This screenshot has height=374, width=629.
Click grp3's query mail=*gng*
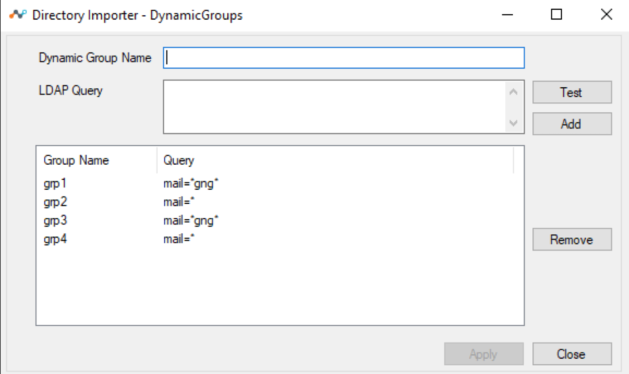click(190, 220)
